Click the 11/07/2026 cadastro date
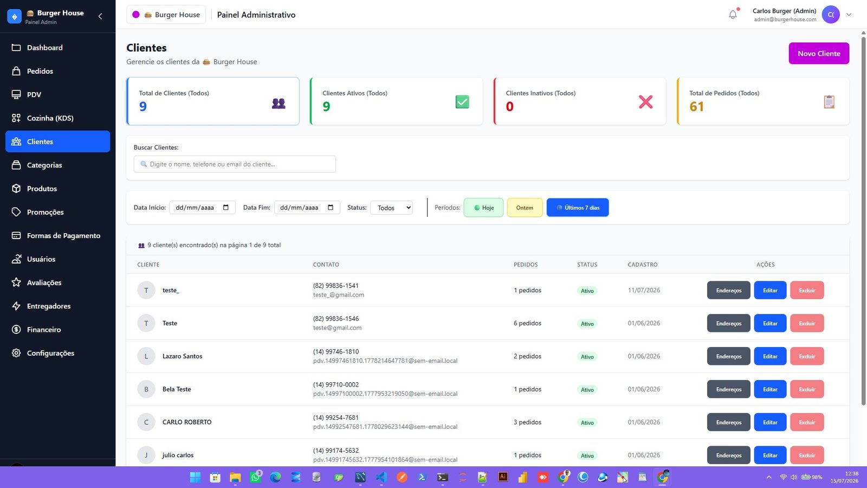 point(644,290)
